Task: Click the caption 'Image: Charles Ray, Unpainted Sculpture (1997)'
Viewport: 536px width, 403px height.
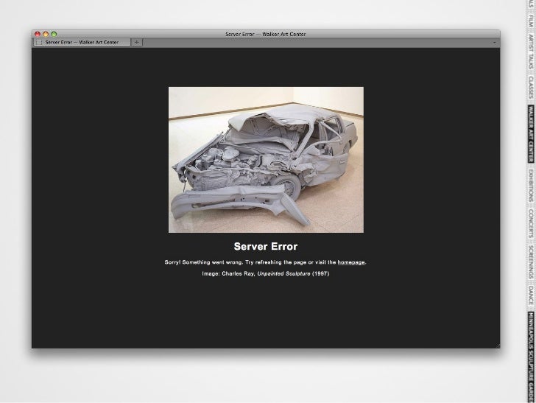Action: 266,273
